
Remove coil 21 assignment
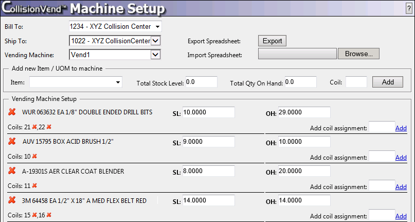[x=34, y=127]
